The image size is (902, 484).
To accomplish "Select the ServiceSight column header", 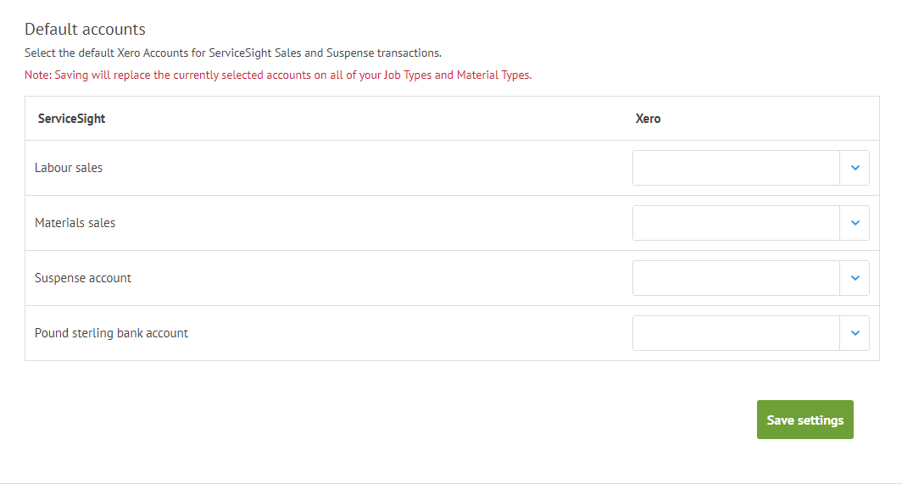I will coord(71,119).
